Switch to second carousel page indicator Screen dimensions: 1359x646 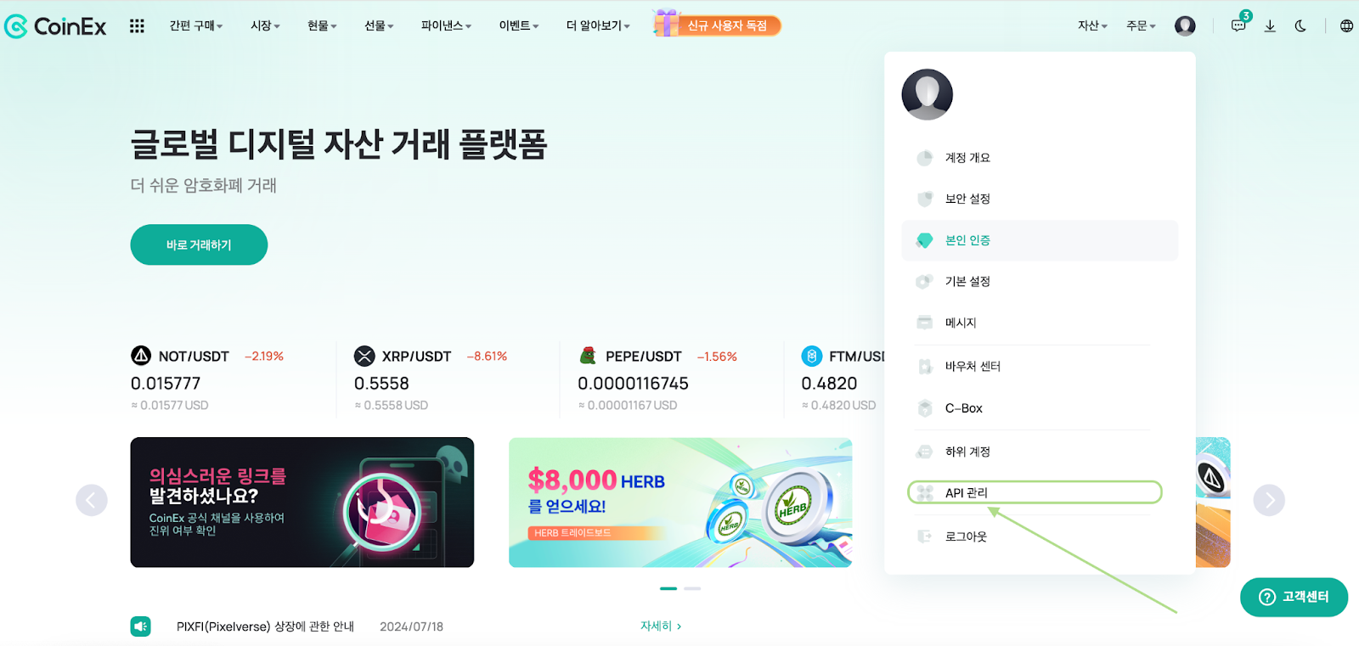click(692, 588)
